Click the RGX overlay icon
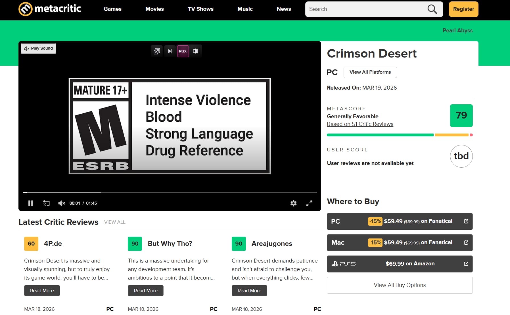The width and height of the screenshot is (510, 315). point(183,51)
